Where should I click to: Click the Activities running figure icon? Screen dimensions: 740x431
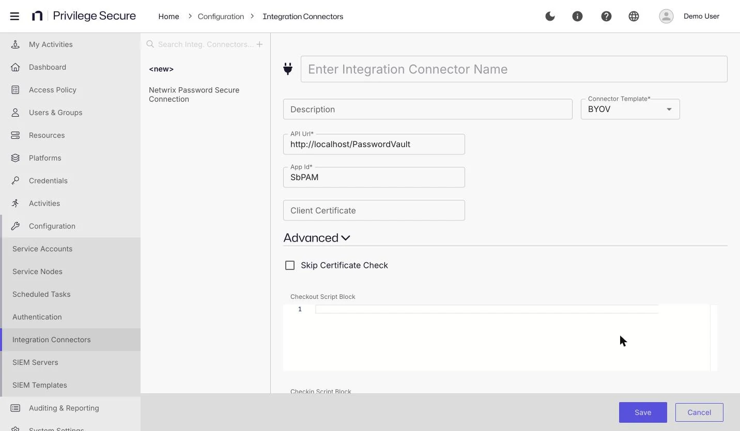[x=16, y=203]
